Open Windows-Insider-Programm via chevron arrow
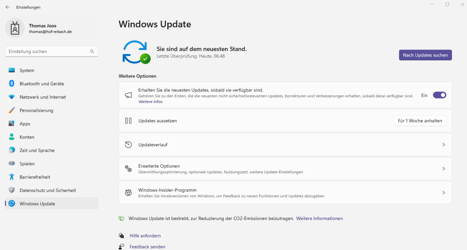The image size is (467, 250). point(444,193)
